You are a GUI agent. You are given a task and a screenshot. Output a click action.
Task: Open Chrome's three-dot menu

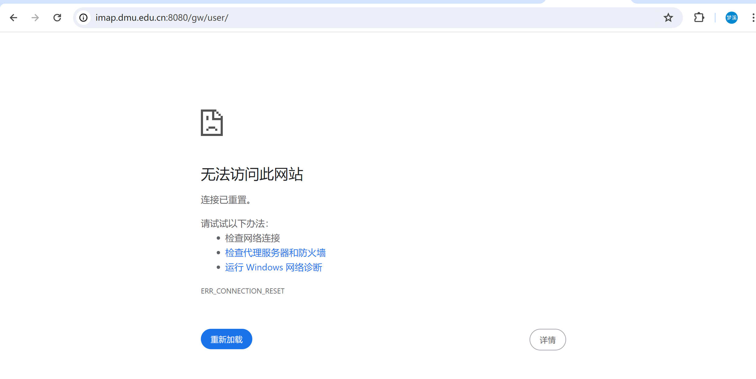[753, 18]
